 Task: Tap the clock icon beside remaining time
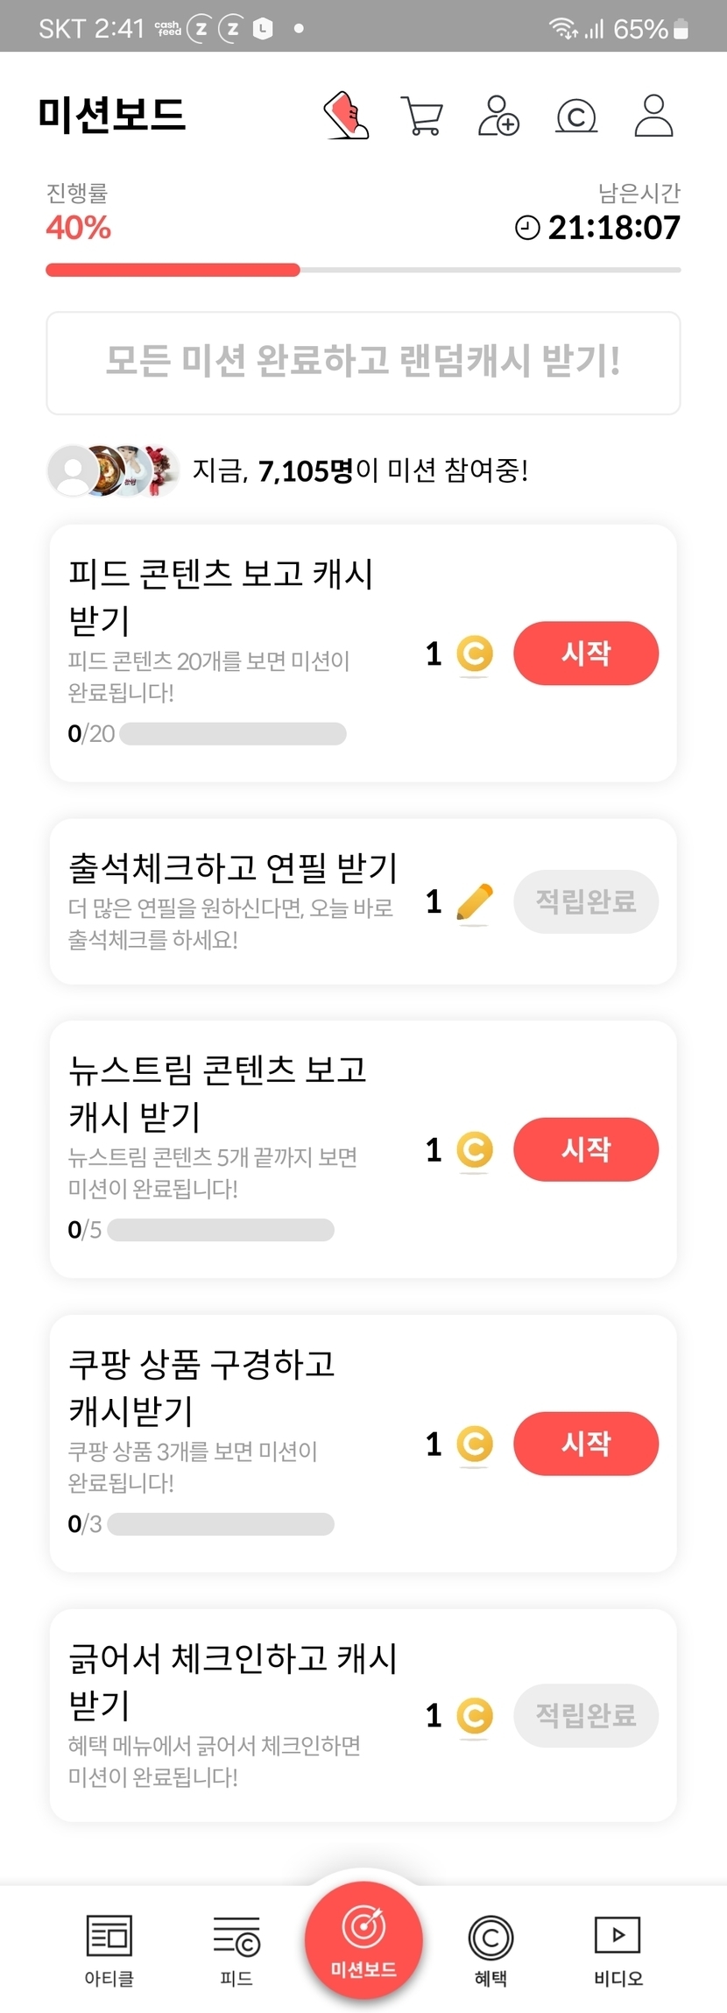coord(527,228)
